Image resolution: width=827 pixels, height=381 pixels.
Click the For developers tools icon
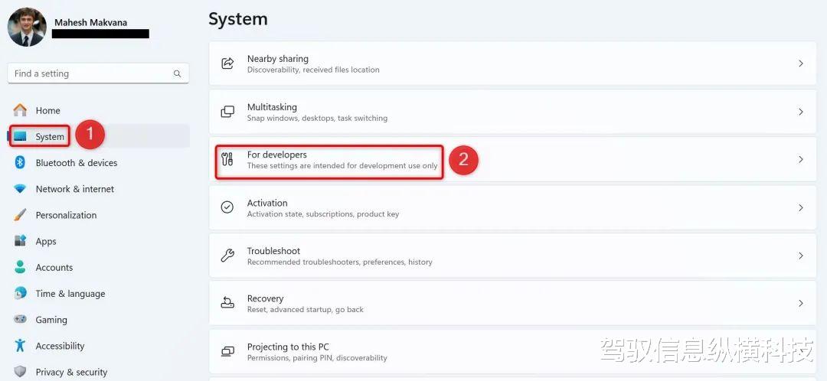(x=227, y=160)
